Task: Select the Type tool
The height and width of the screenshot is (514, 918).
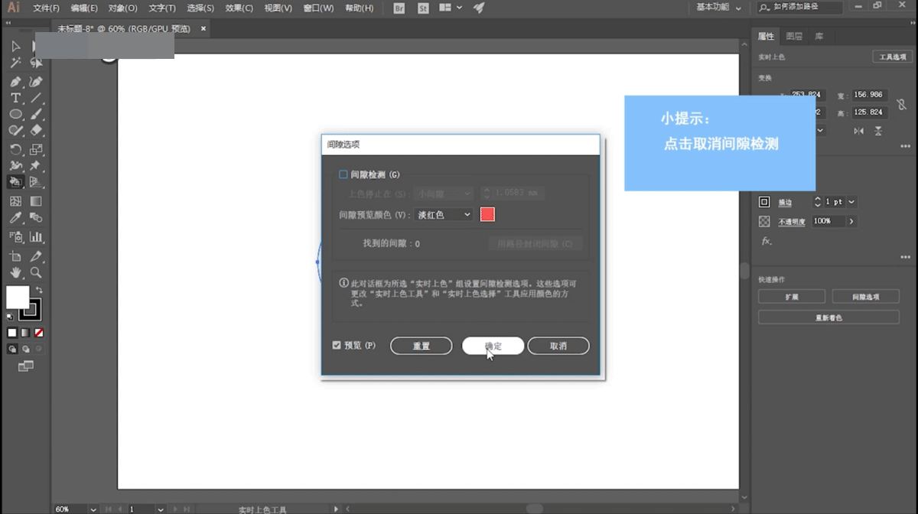Action: [x=15, y=98]
